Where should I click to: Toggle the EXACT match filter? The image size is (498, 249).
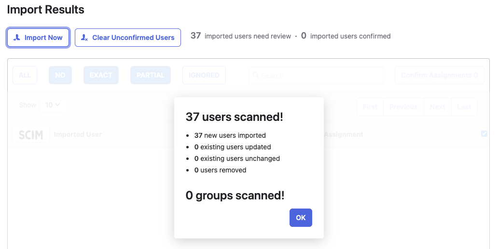click(101, 75)
